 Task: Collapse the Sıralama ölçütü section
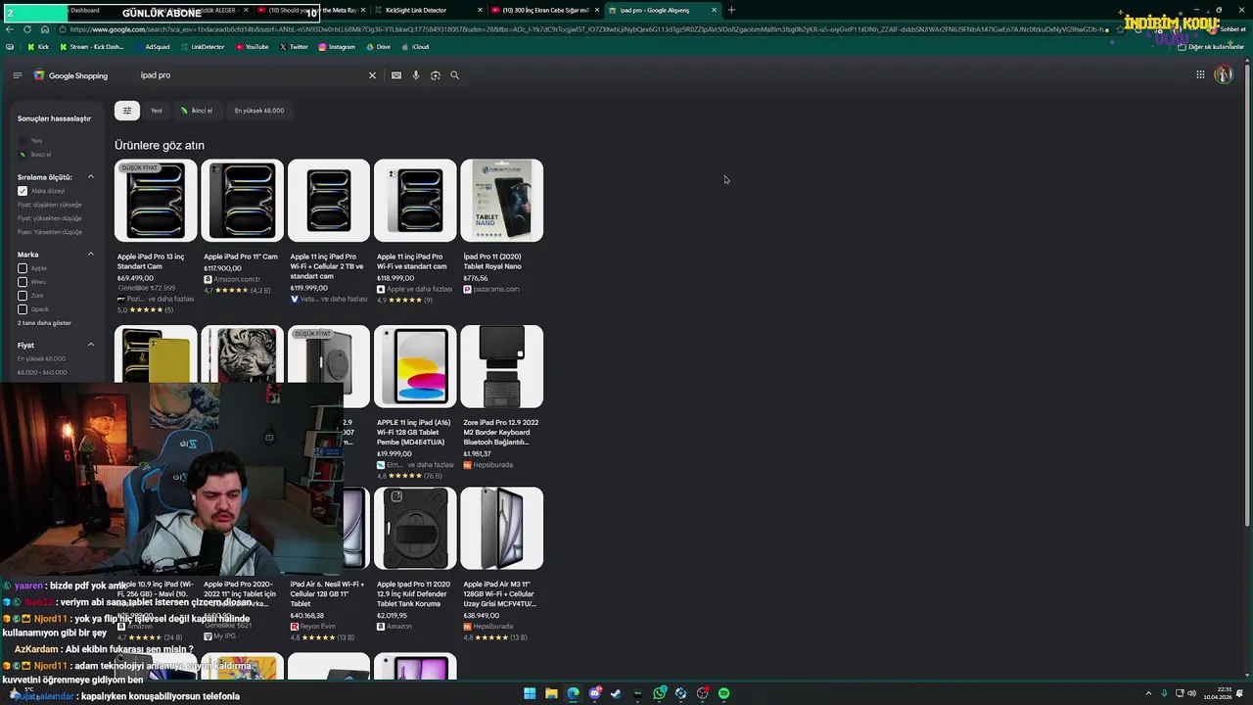point(91,177)
